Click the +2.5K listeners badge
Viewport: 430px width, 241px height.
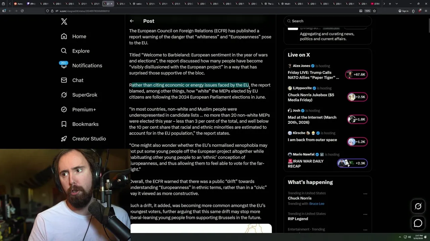point(357,97)
